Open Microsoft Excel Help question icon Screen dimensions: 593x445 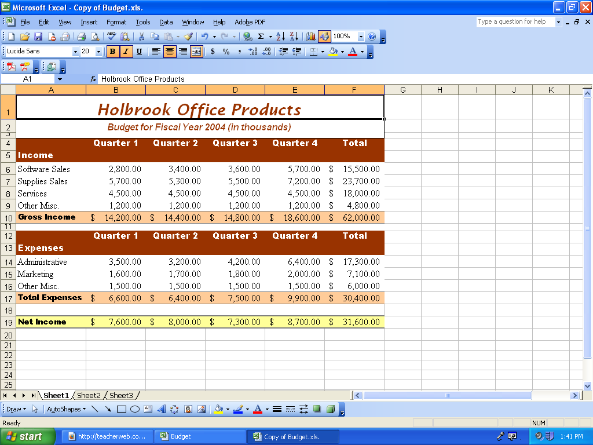pyautogui.click(x=372, y=37)
